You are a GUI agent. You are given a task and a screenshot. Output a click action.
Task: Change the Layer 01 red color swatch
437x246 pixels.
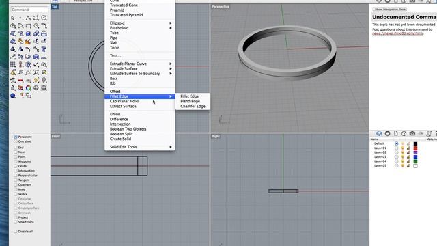[x=415, y=148]
